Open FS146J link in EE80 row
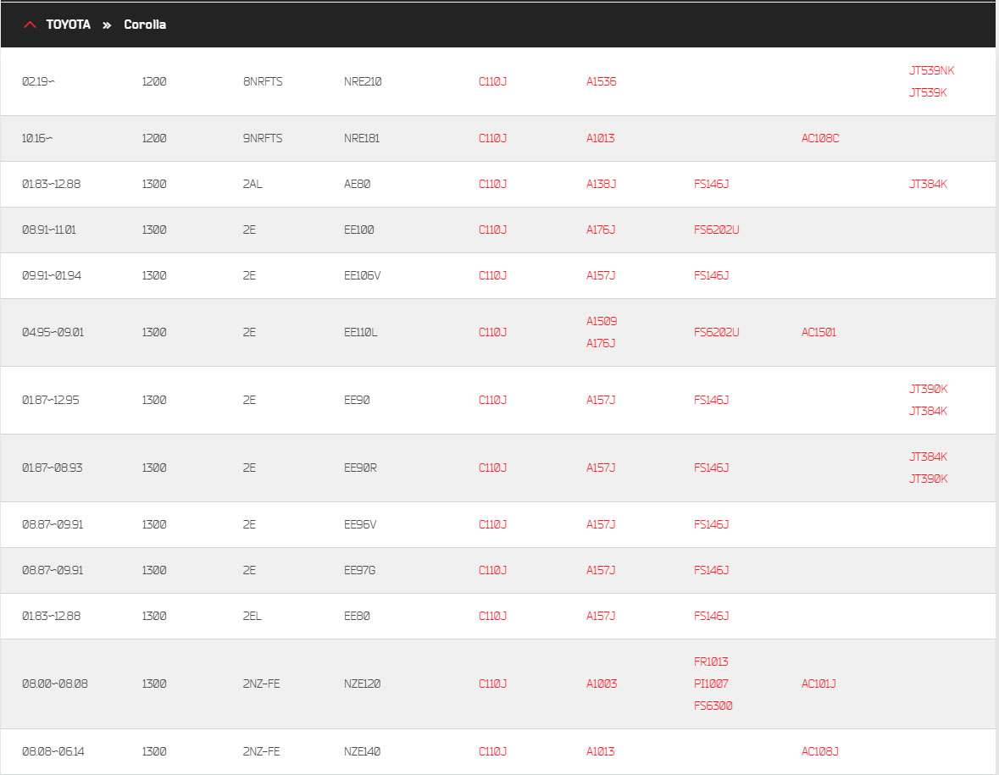Screen dimensions: 999x775 pyautogui.click(x=711, y=617)
